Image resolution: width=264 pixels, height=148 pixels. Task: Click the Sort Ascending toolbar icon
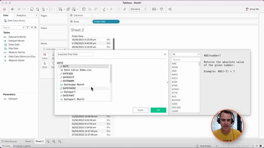[90, 9]
